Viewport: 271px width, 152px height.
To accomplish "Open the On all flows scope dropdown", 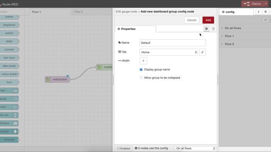I will [x=195, y=148].
